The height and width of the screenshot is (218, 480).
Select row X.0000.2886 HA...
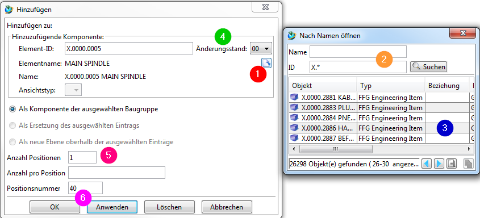click(381, 128)
